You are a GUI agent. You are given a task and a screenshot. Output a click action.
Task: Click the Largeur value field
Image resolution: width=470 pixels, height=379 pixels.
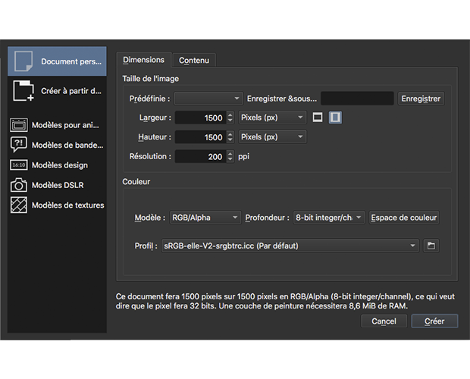tap(201, 117)
